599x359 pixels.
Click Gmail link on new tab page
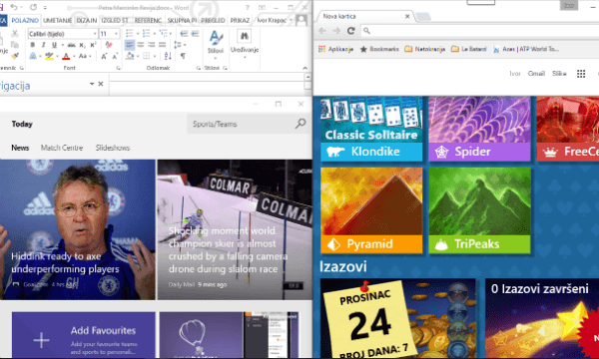(536, 73)
